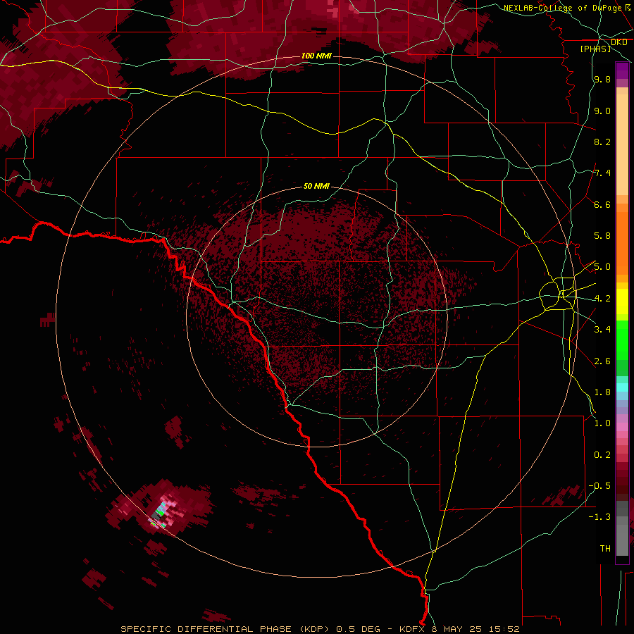Click the 2.6 value on the color scale
The image size is (634, 634).
tap(602, 361)
